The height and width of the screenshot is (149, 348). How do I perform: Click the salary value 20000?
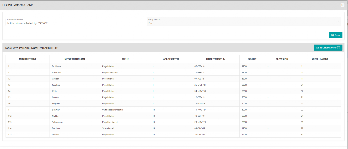(x=244, y=122)
